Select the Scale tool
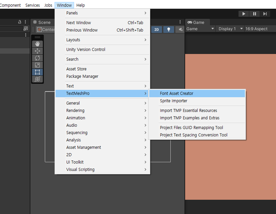 point(37,65)
